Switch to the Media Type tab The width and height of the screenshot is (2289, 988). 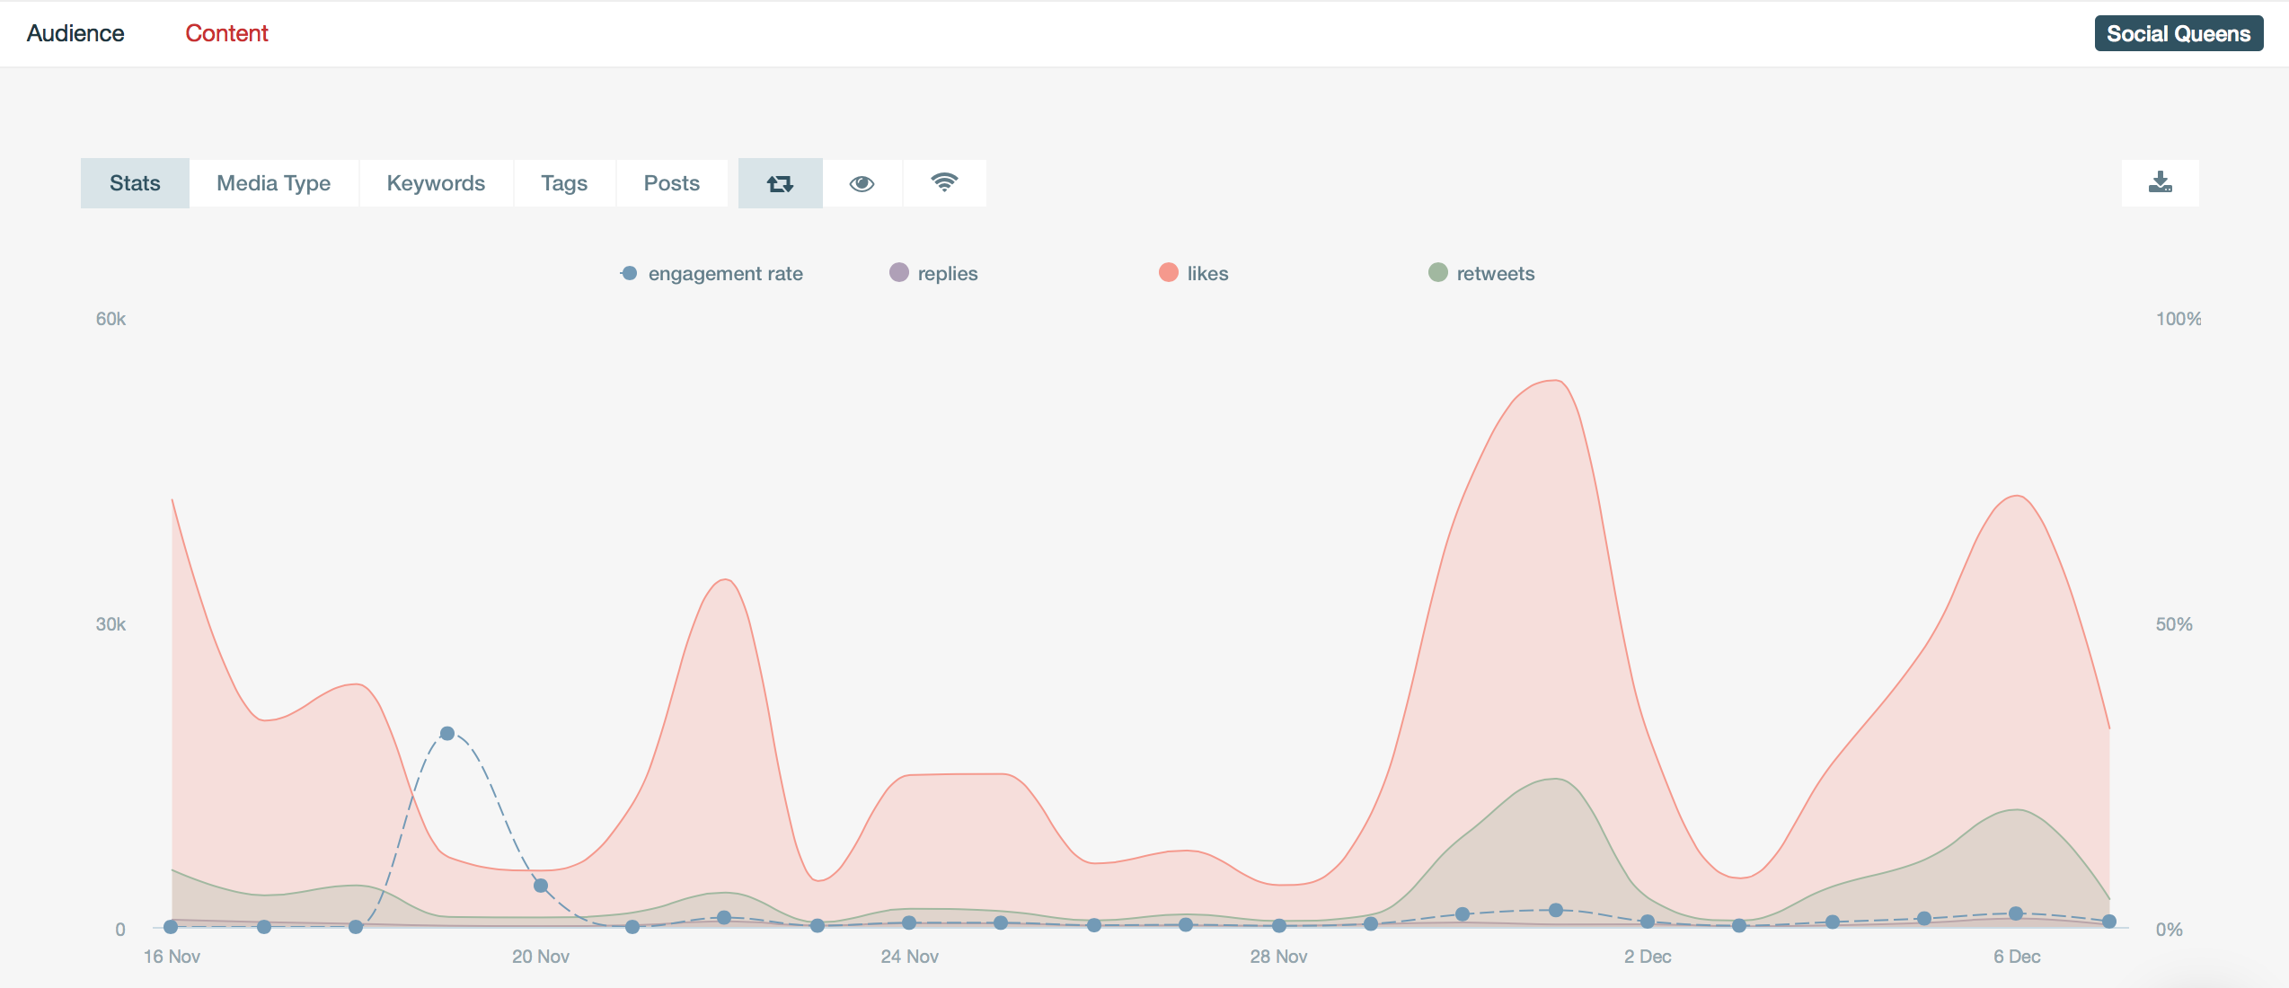(x=273, y=183)
